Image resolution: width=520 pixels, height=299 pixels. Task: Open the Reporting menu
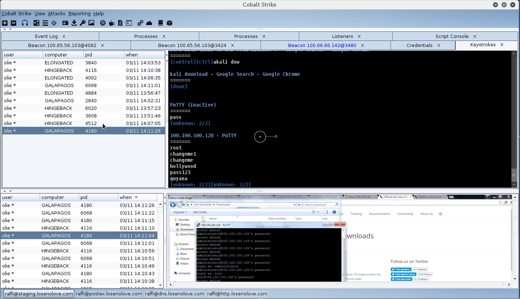pyautogui.click(x=79, y=13)
